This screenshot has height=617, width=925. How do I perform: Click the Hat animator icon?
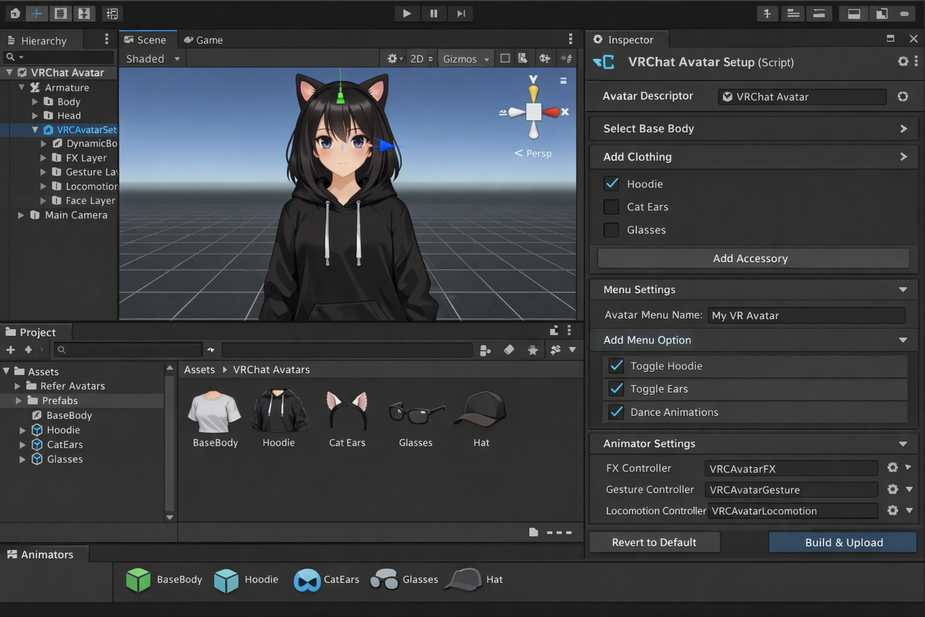tap(463, 580)
